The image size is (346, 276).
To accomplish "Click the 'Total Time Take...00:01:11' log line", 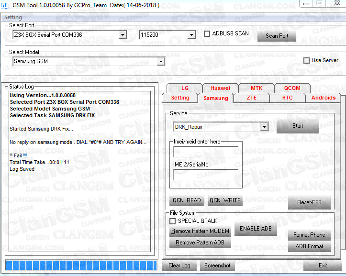I will [x=39, y=162].
